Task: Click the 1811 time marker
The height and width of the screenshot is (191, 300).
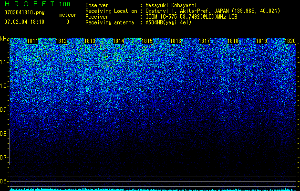Action: (x=33, y=41)
